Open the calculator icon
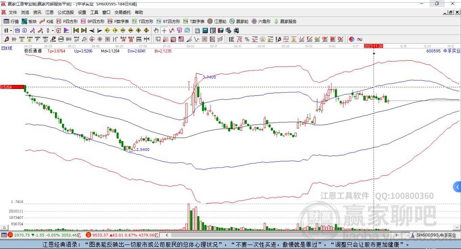Screen dimensions: 461x249 [205, 31]
